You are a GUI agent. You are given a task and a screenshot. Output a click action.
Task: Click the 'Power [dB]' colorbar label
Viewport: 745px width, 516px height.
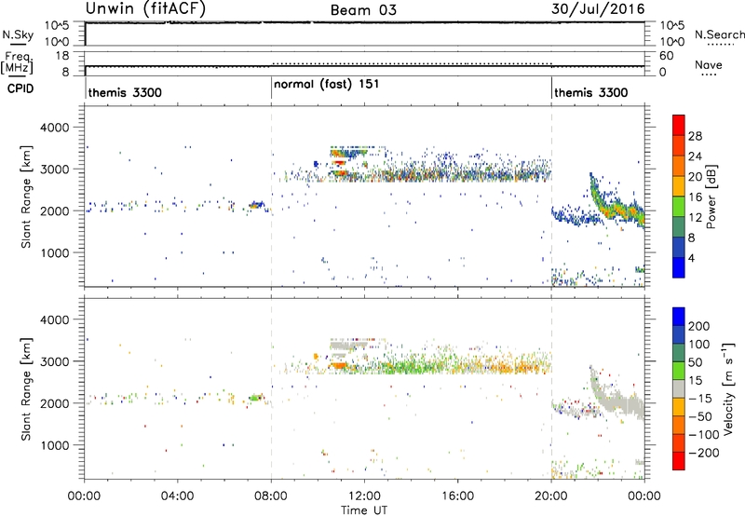(x=711, y=197)
